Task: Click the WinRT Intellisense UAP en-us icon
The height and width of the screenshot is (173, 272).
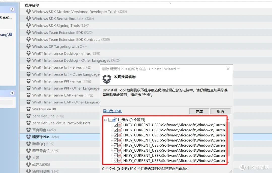Action: [x=29, y=95]
